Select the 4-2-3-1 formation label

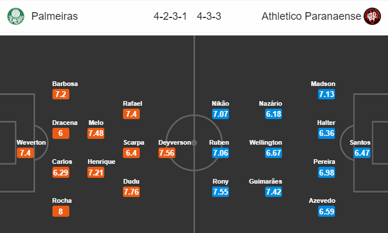pos(170,16)
